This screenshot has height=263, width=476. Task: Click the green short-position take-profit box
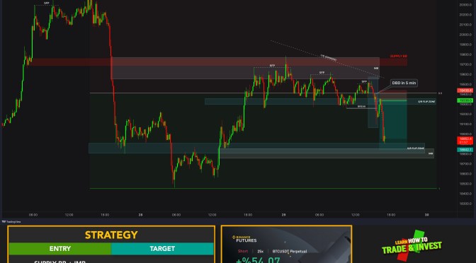click(x=393, y=124)
